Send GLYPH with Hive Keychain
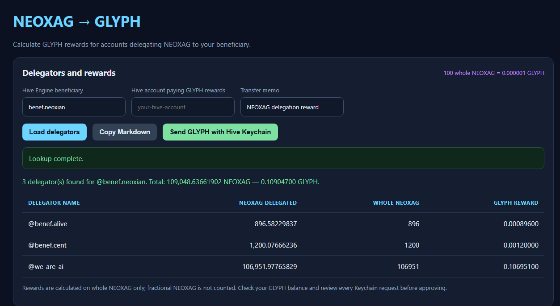This screenshot has width=560, height=306. 220,132
